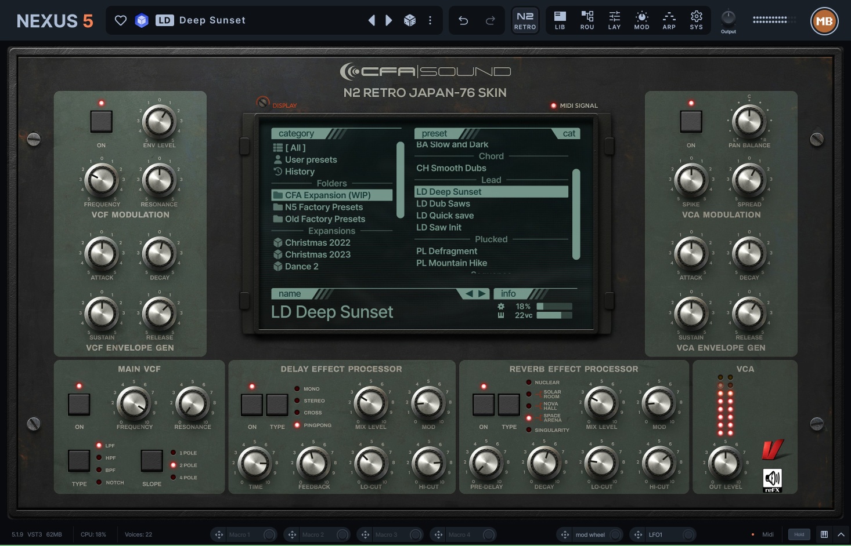This screenshot has width=851, height=546.
Task: Favorite the preset with the heart icon
Action: 121,20
